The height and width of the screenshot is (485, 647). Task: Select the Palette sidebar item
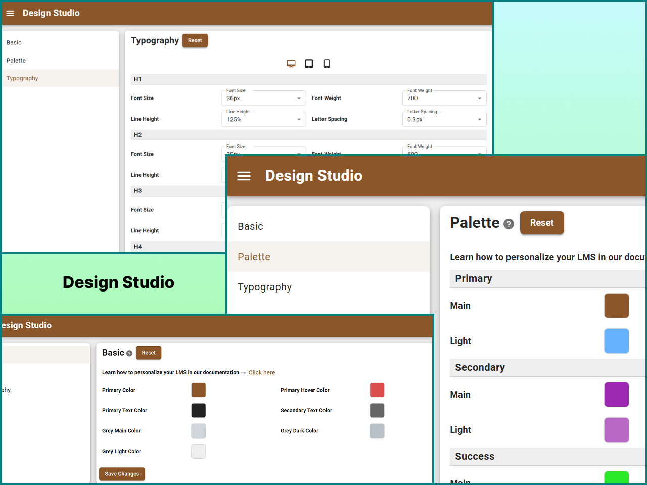point(254,257)
